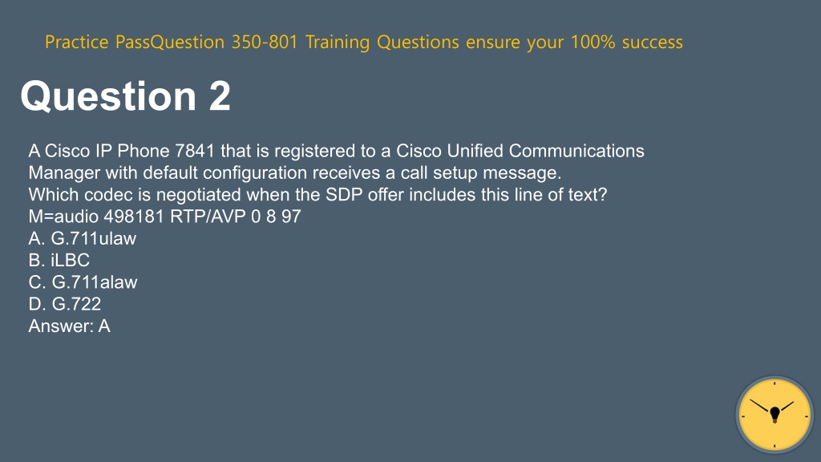
Task: Click the clock's minute hand
Action: [x=762, y=406]
